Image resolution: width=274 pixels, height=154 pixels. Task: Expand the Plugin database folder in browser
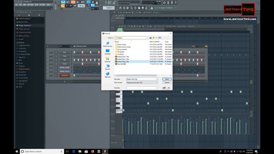tap(25, 26)
